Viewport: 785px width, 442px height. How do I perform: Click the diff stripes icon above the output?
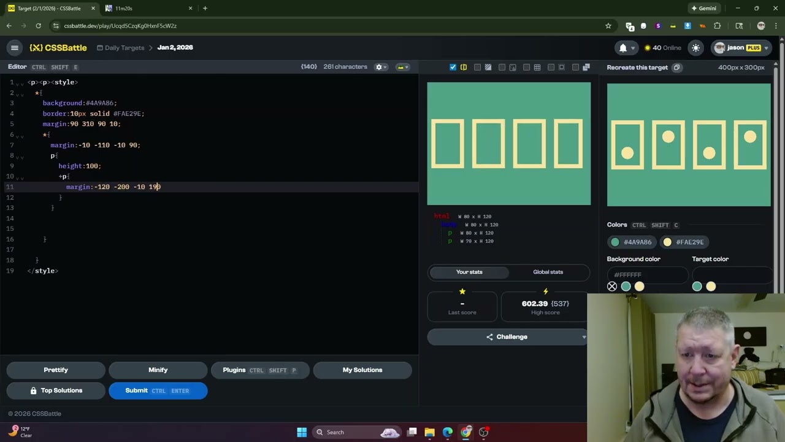(x=488, y=68)
